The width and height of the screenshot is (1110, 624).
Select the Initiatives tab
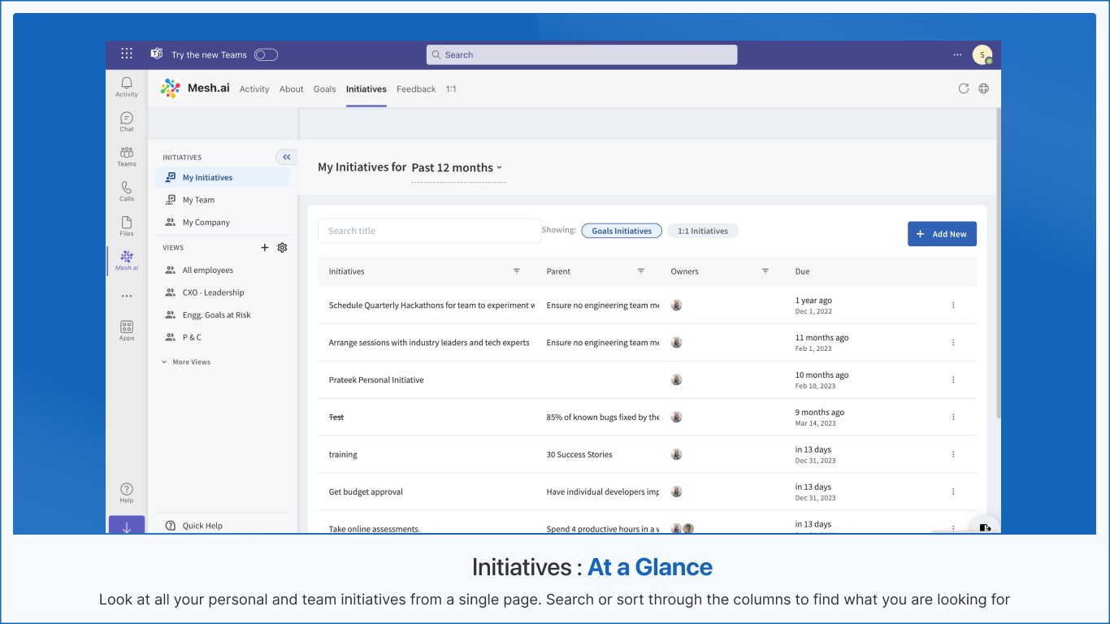(x=366, y=89)
